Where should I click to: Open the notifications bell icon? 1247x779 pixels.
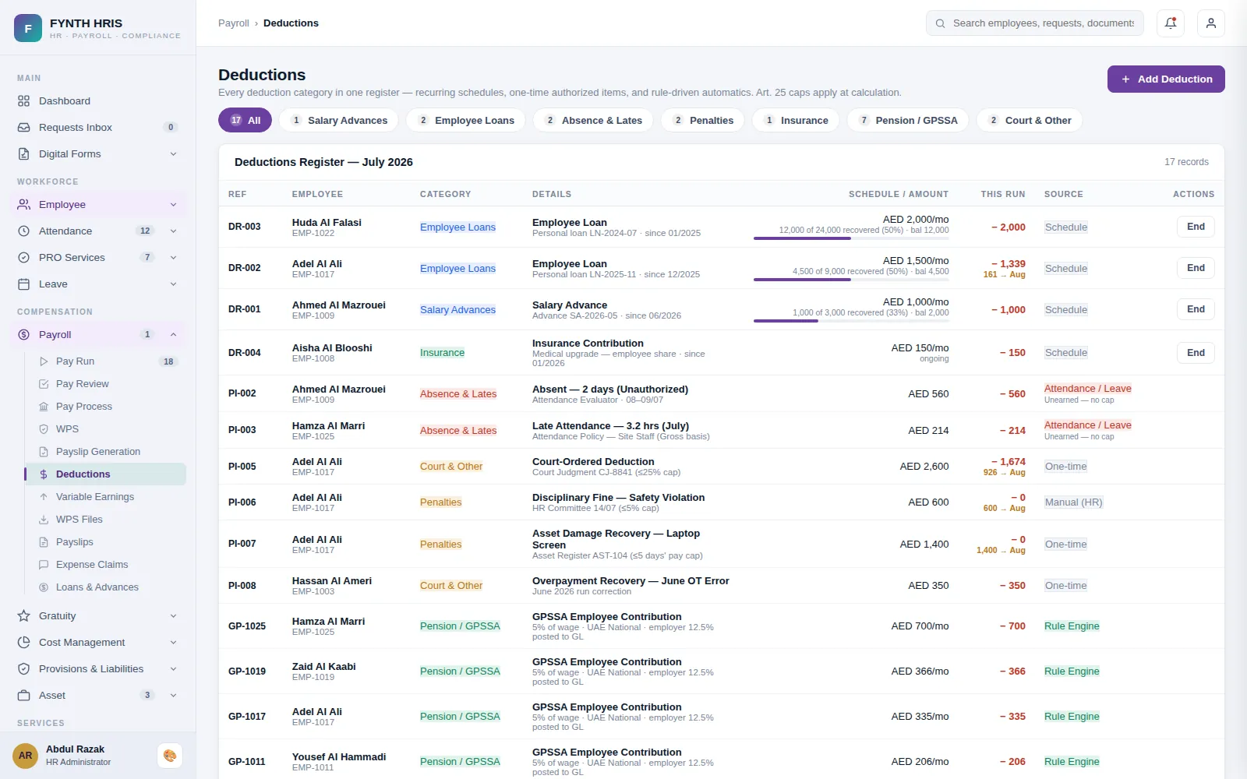pyautogui.click(x=1171, y=23)
